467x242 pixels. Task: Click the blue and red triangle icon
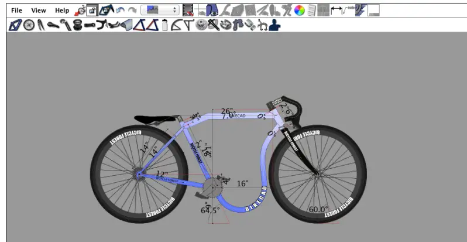click(139, 25)
